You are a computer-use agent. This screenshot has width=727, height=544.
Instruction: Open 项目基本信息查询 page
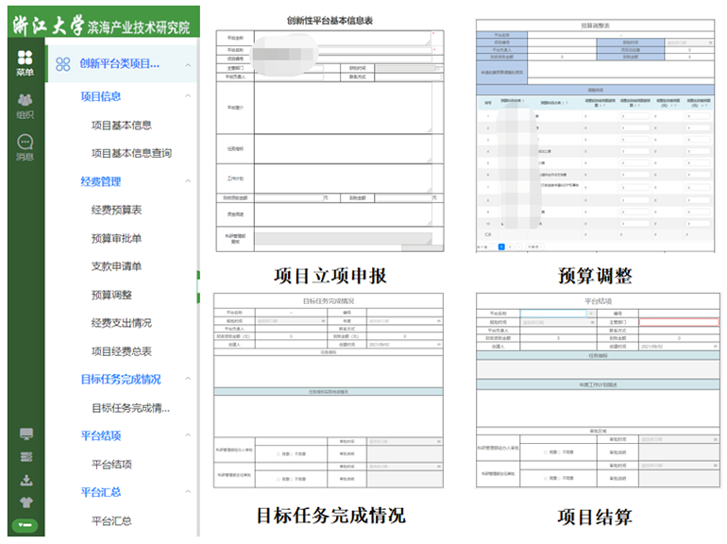pyautogui.click(x=131, y=153)
